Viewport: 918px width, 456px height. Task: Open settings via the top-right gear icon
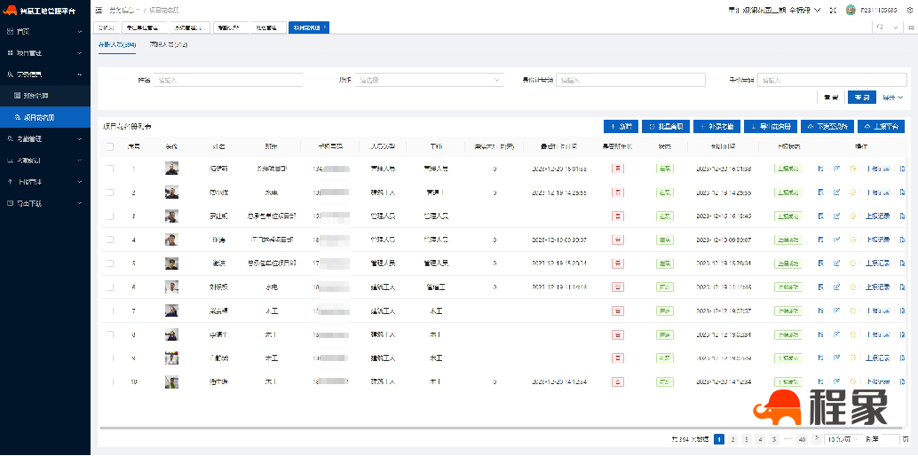908,11
